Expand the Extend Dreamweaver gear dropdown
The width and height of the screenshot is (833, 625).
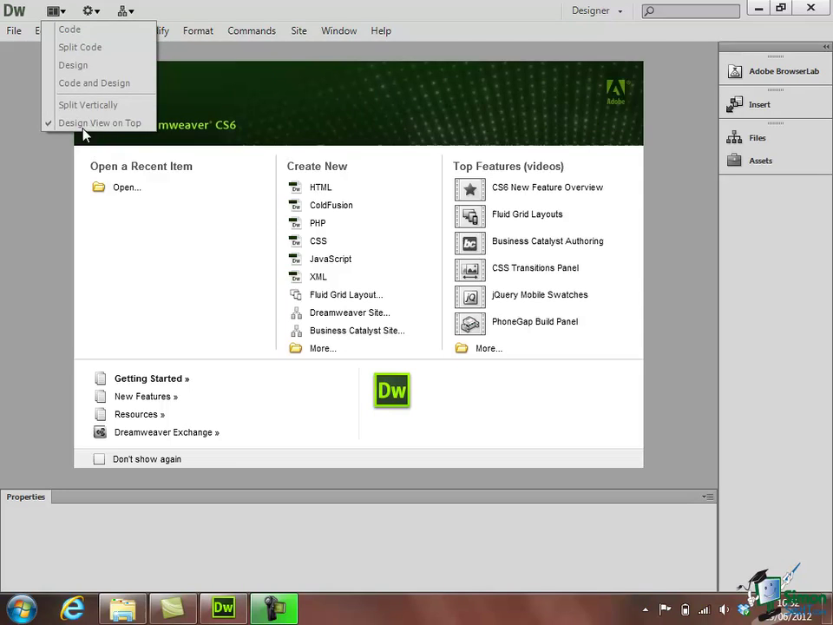91,10
